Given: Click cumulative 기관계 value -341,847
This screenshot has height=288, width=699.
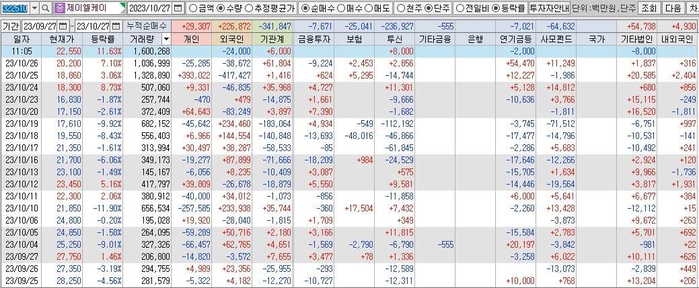Looking at the screenshot, I should (272, 26).
